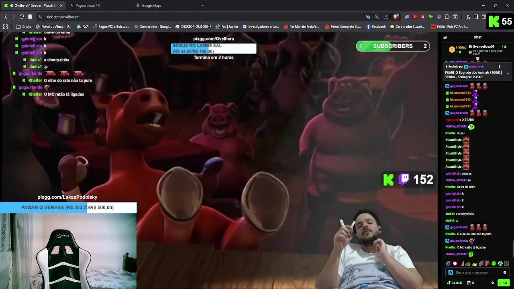Click the SUBSCRIBERS goal bar overlay

pyautogui.click(x=393, y=46)
